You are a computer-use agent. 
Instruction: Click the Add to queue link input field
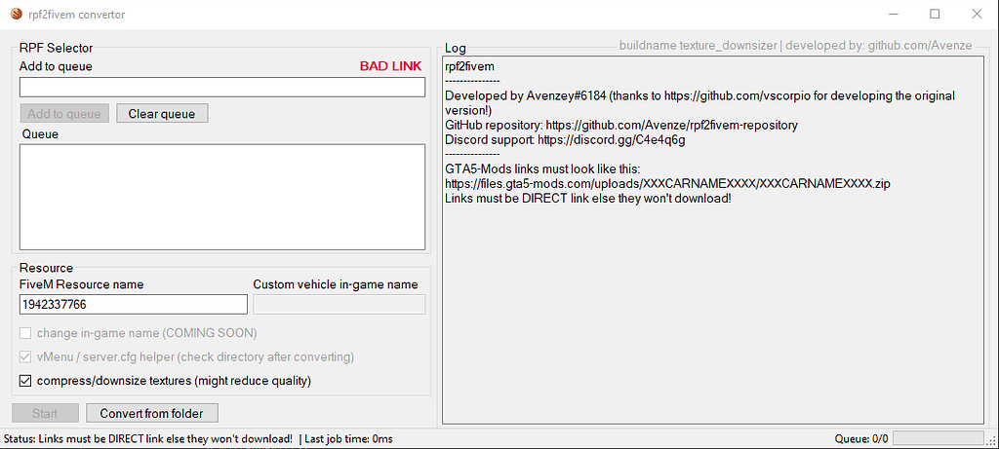tap(222, 87)
